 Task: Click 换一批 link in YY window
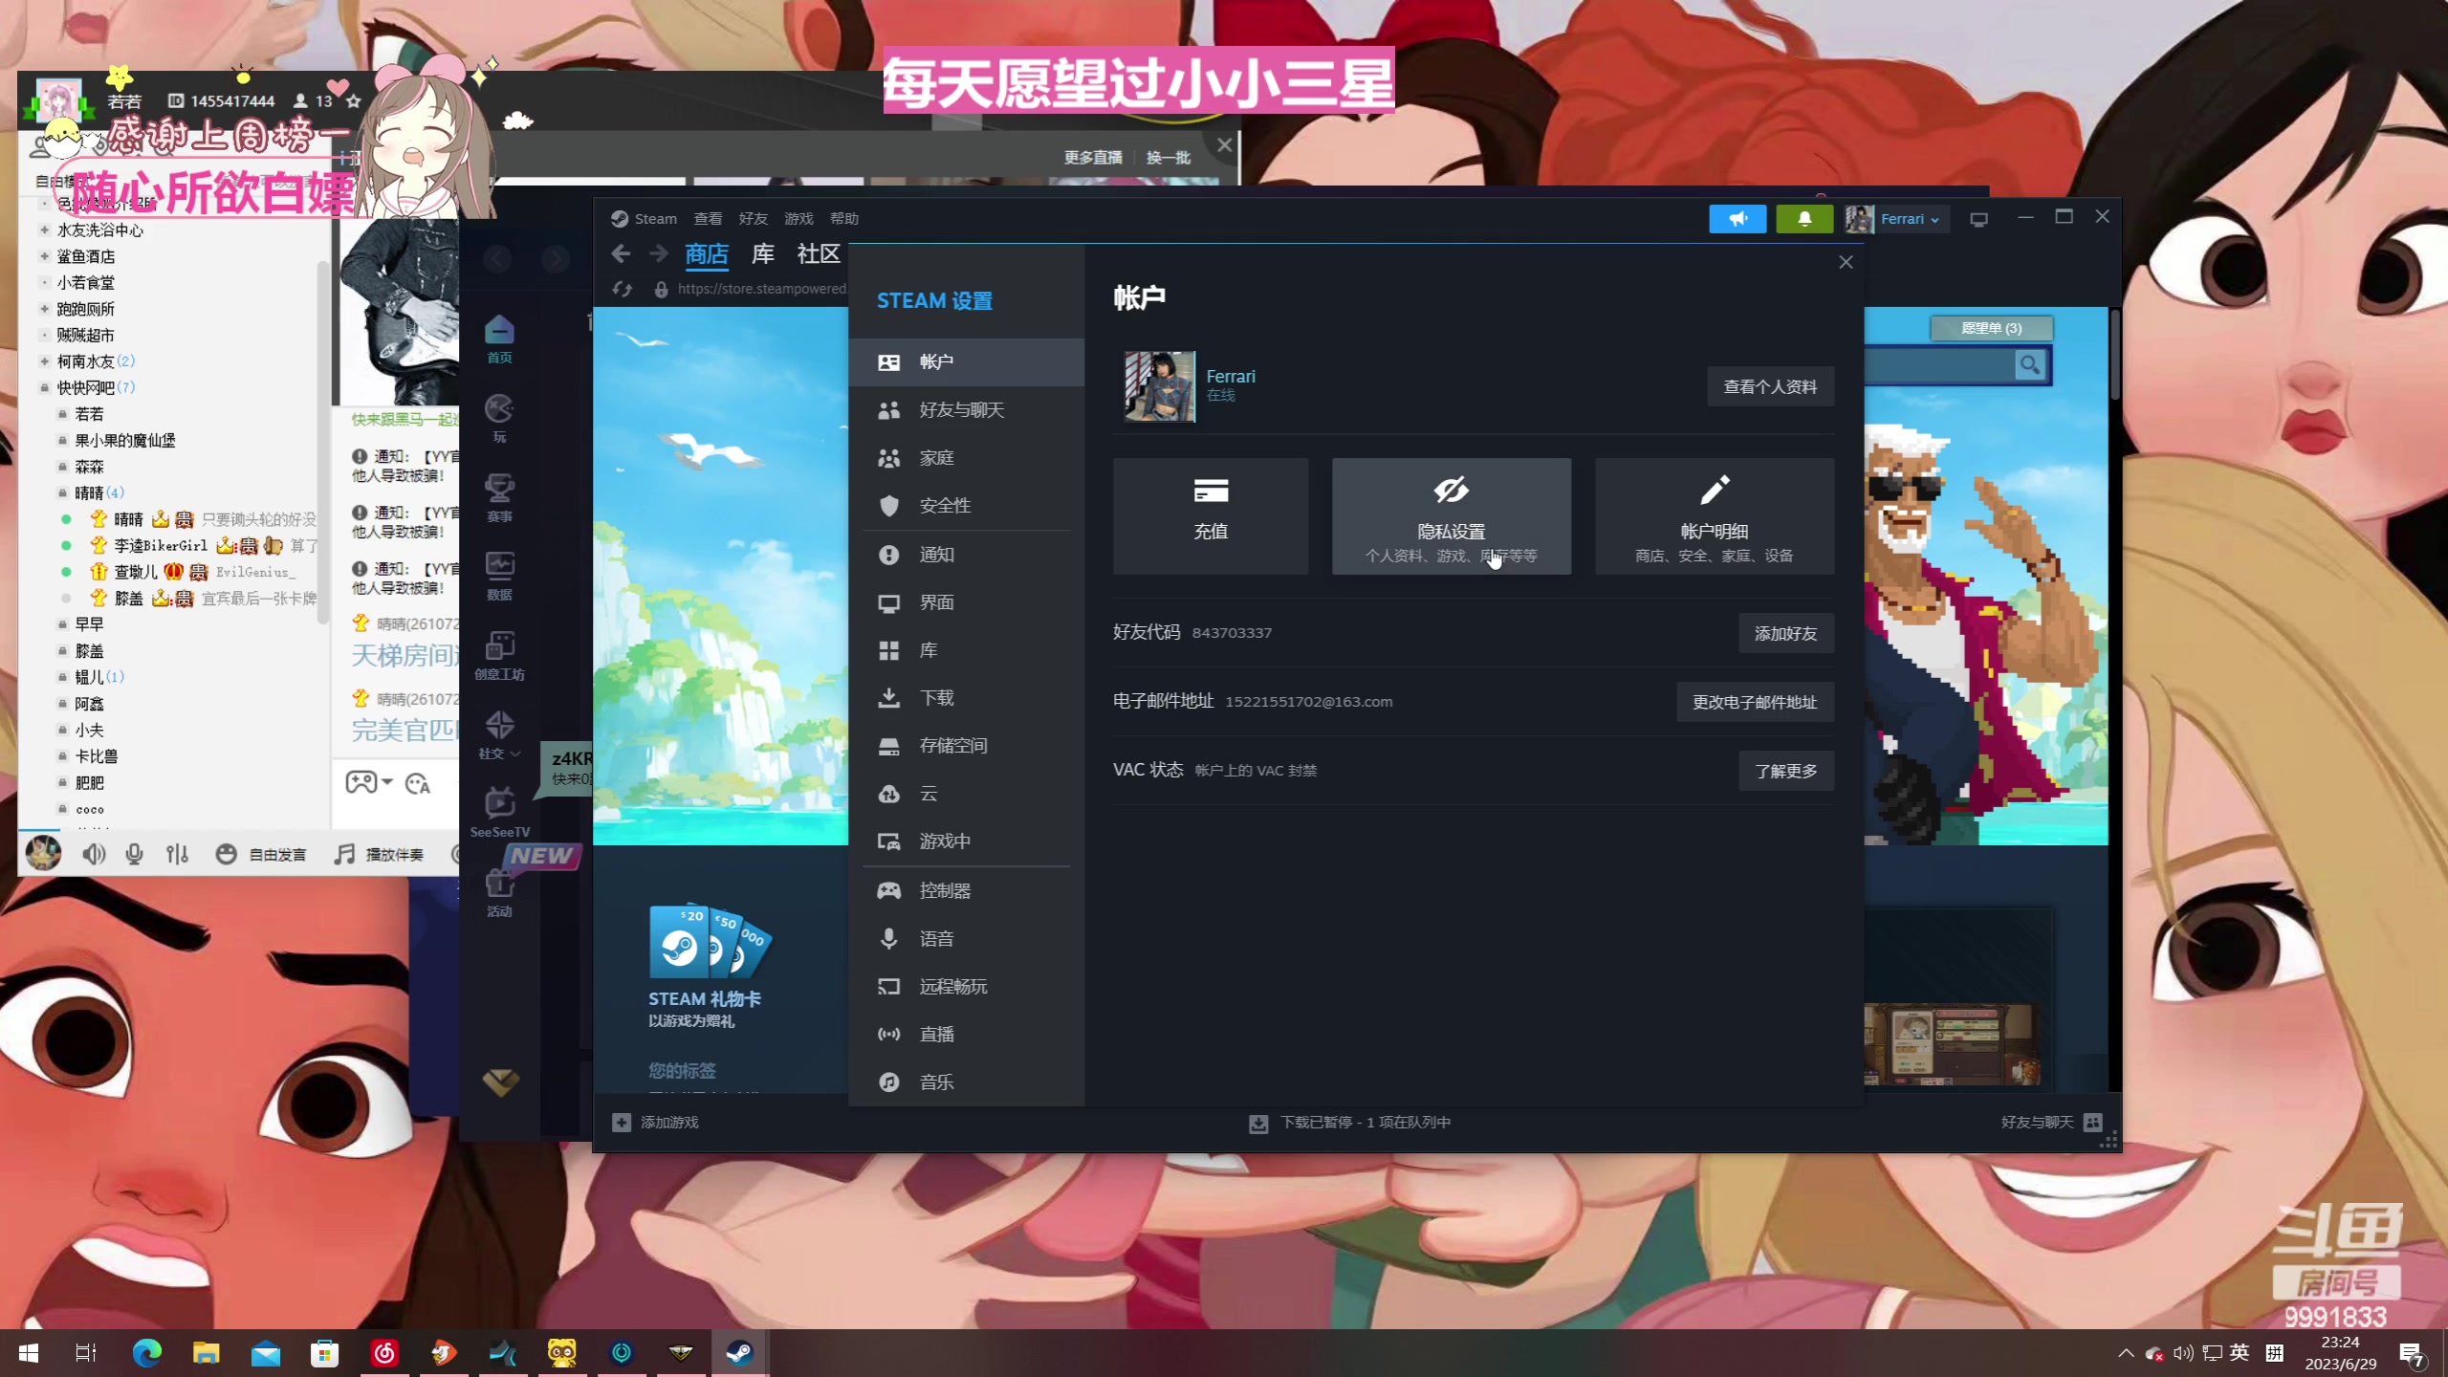(1168, 158)
